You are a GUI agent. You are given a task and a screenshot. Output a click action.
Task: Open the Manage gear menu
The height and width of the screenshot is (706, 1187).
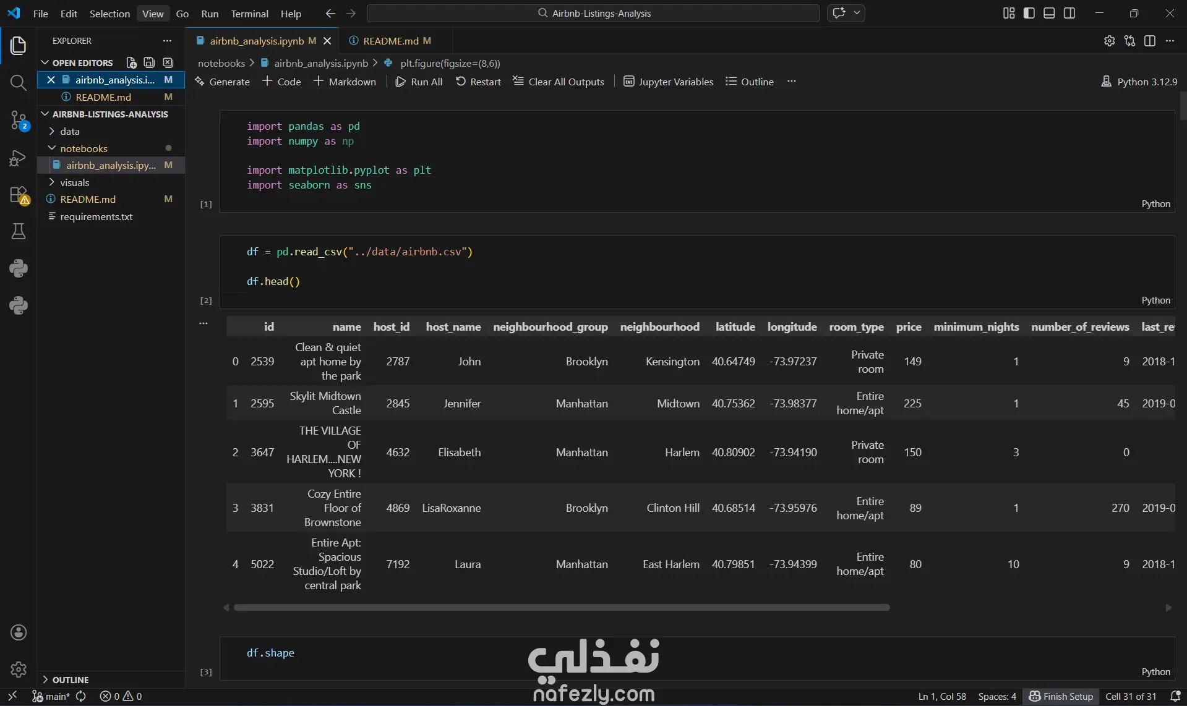(18, 669)
